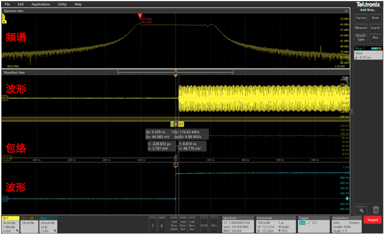The image size is (384, 234).
Task: Click the Results Table button
Action: (361, 38)
